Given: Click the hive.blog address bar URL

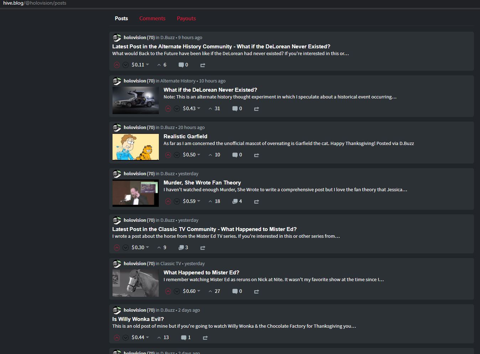Looking at the screenshot, I should (x=35, y=3).
